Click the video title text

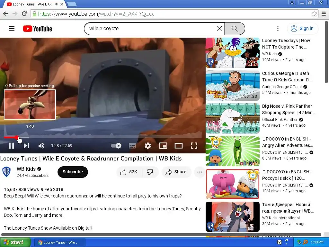point(91,159)
